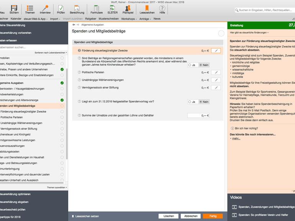
Task: Click the Prüfen check icon
Action: [61, 8]
